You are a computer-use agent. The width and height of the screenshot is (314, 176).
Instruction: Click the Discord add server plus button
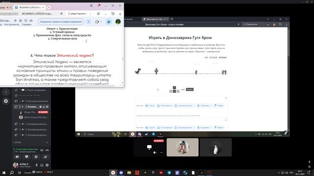point(6,92)
